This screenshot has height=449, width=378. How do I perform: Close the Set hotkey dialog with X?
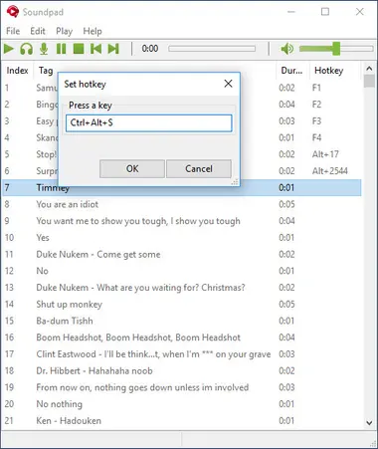tap(228, 84)
